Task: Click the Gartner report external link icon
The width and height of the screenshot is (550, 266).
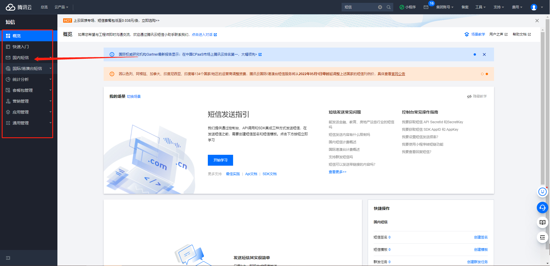Action: tap(260, 54)
